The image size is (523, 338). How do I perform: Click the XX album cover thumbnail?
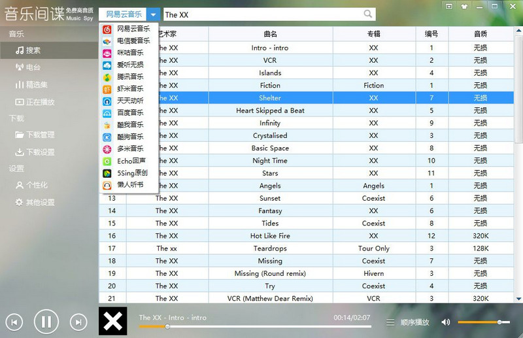112,321
